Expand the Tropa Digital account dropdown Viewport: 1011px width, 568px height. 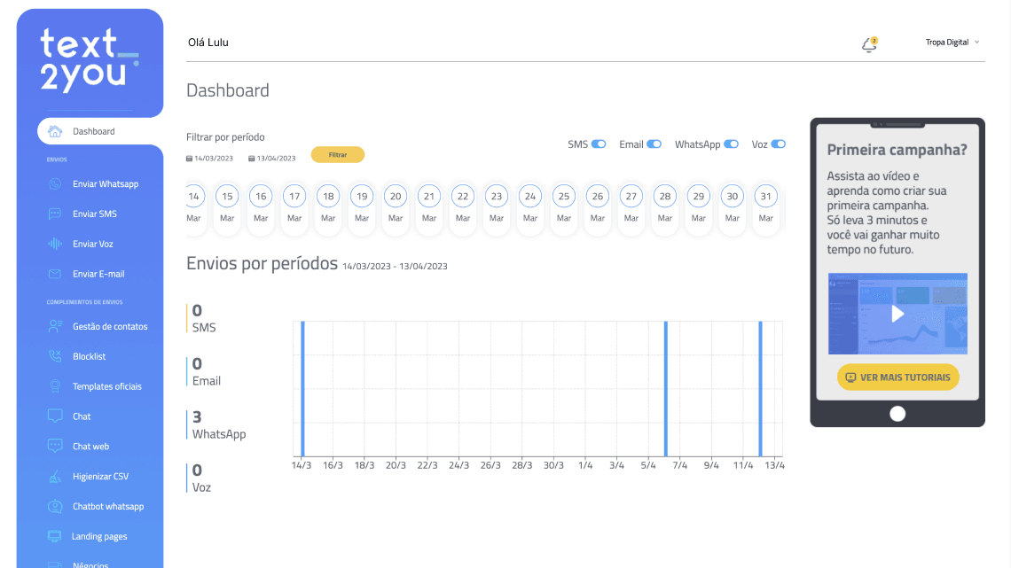[x=952, y=43]
